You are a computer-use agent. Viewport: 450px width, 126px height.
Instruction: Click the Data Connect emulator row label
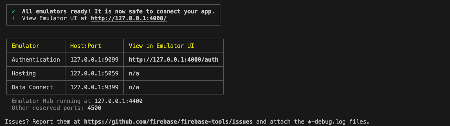(x=32, y=87)
